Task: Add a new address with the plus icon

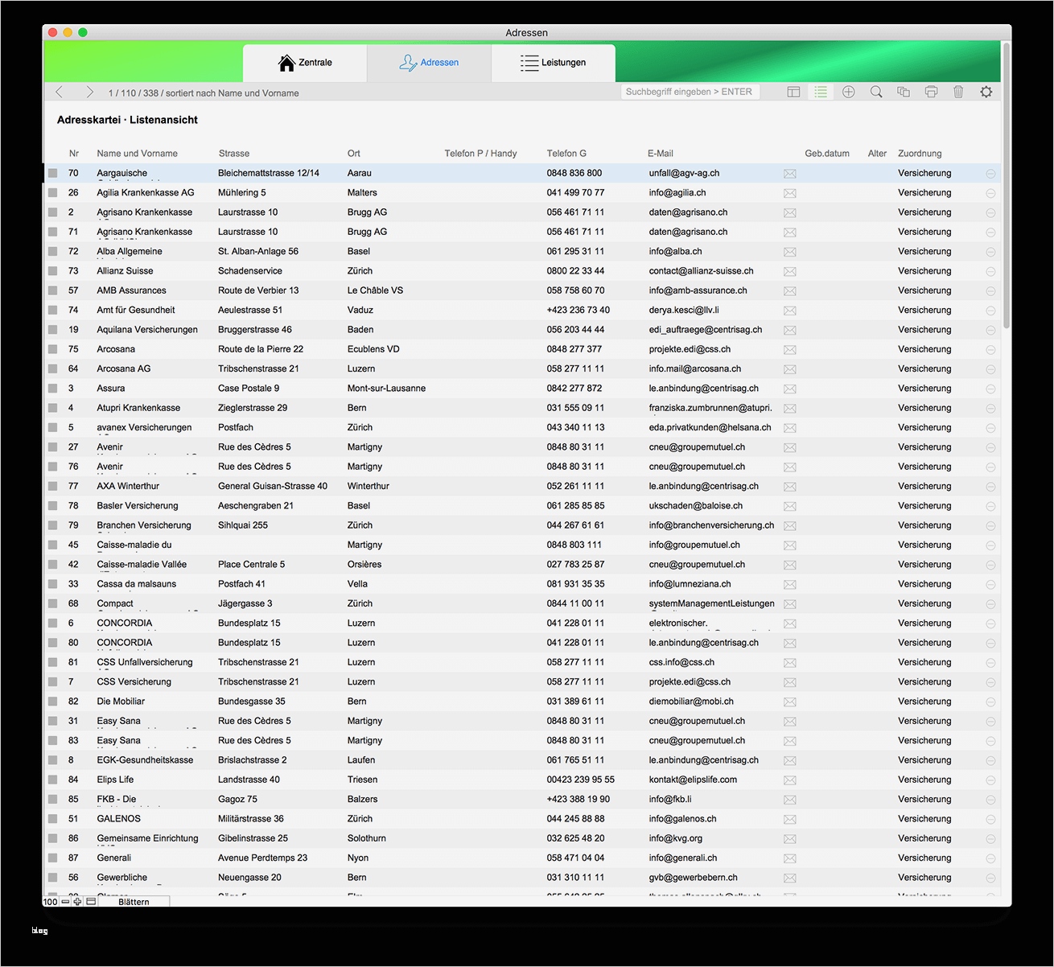Action: pyautogui.click(x=848, y=93)
